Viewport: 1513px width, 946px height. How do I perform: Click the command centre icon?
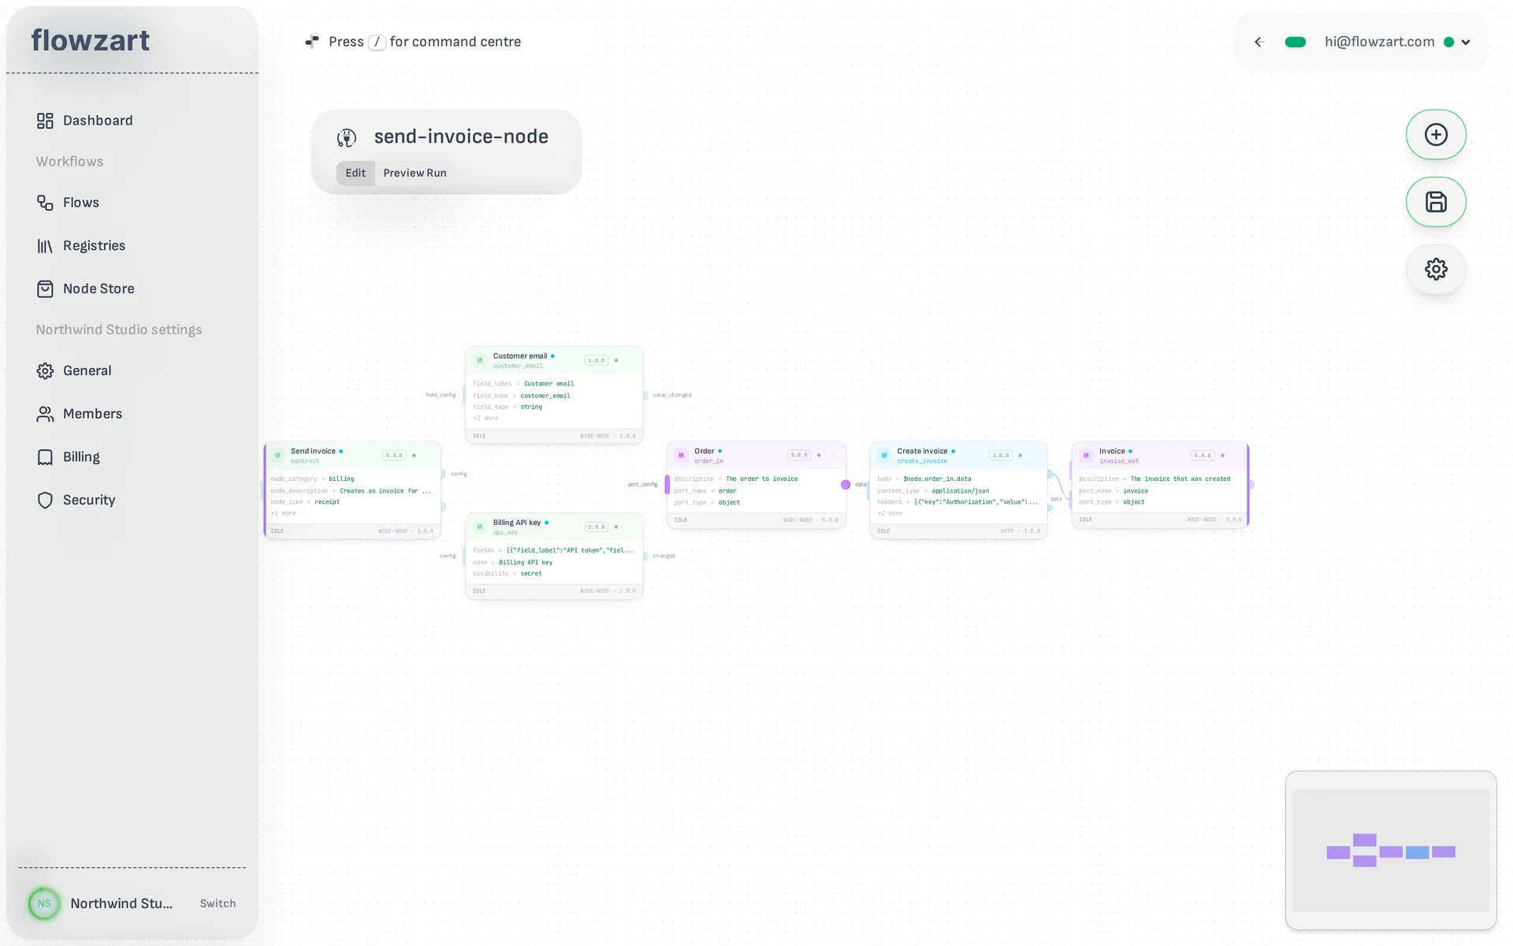[x=312, y=42]
